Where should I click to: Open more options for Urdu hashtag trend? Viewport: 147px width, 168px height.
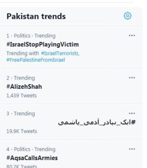(x=132, y=113)
